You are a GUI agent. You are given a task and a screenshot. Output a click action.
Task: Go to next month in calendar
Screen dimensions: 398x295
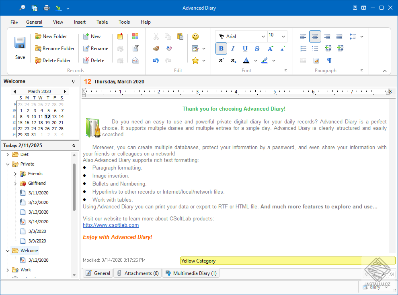pos(65,91)
